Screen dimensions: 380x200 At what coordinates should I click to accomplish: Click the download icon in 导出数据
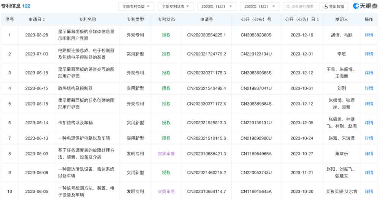325,6
